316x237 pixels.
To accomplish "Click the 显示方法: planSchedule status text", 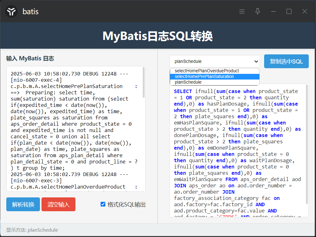I will click(x=32, y=230).
